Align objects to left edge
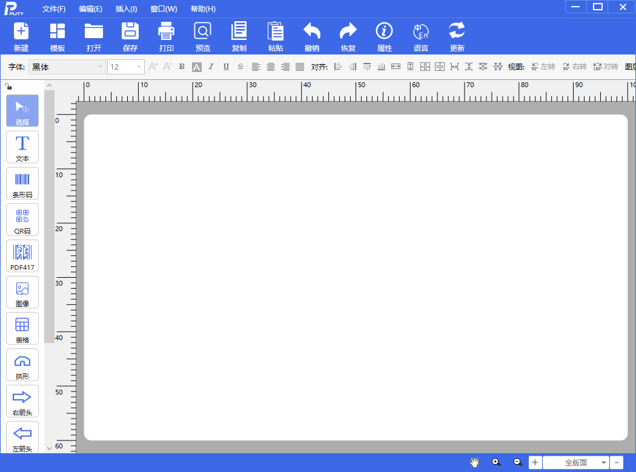 pyautogui.click(x=338, y=67)
